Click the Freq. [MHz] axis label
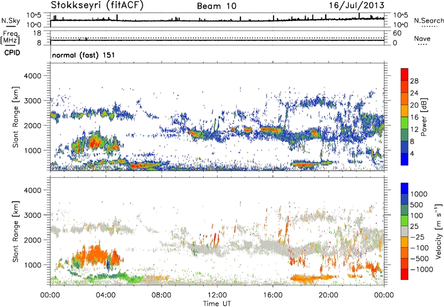 pos(10,37)
